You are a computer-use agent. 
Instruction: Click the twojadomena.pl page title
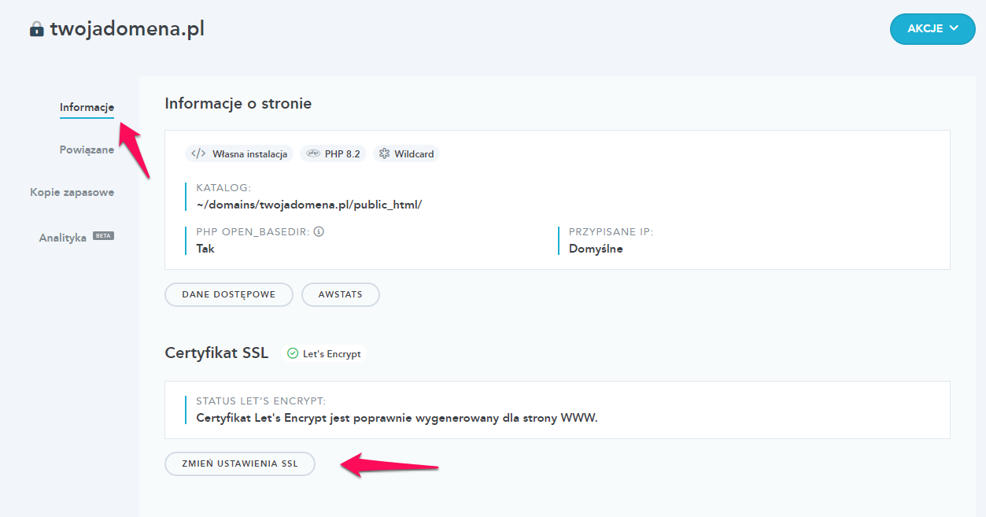click(127, 29)
